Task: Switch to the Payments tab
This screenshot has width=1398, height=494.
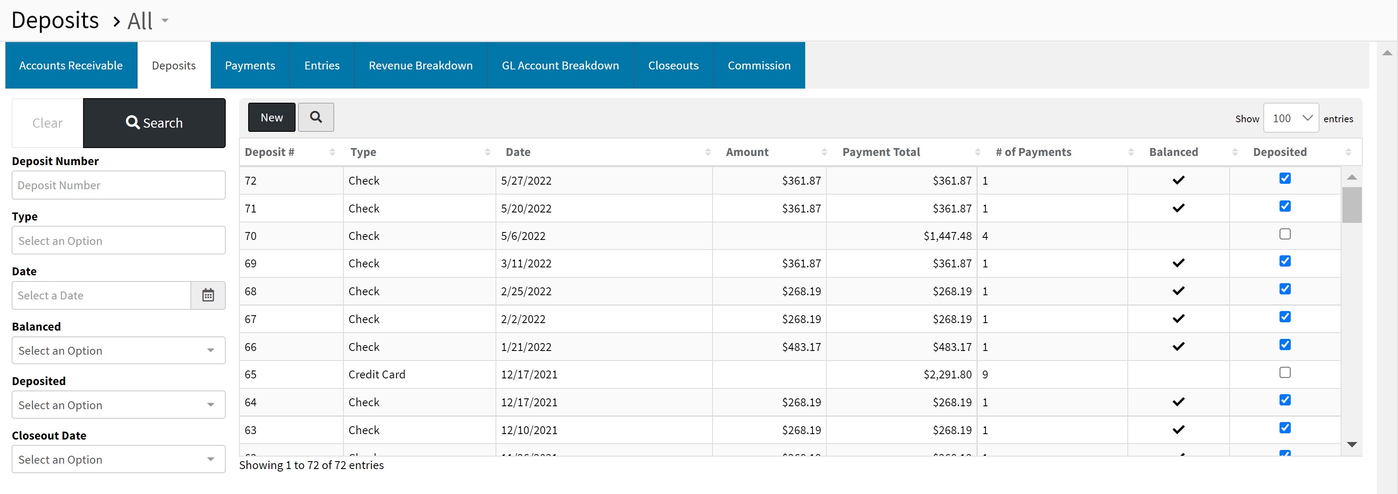Action: (x=250, y=66)
